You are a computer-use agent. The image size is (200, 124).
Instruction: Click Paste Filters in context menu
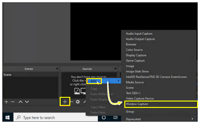tap(98, 113)
